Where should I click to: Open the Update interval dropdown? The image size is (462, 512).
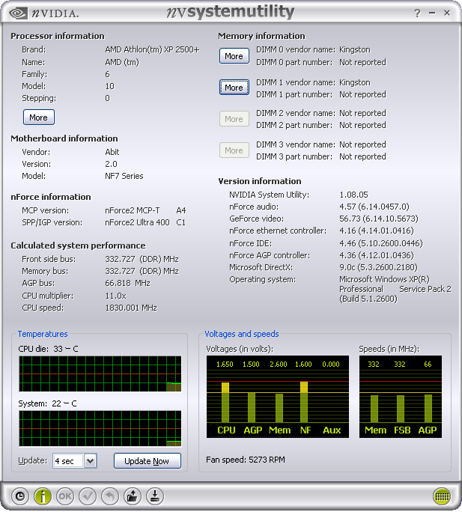(91, 461)
